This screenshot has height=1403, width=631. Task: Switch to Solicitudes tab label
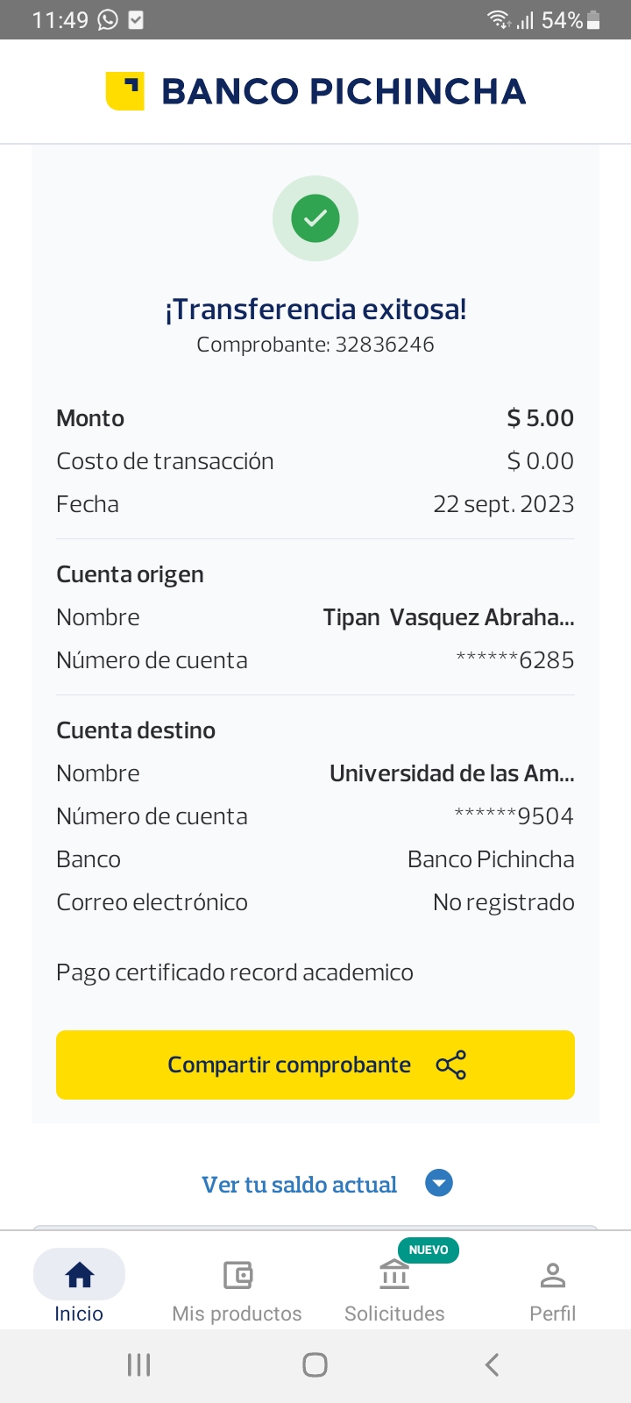[394, 1314]
